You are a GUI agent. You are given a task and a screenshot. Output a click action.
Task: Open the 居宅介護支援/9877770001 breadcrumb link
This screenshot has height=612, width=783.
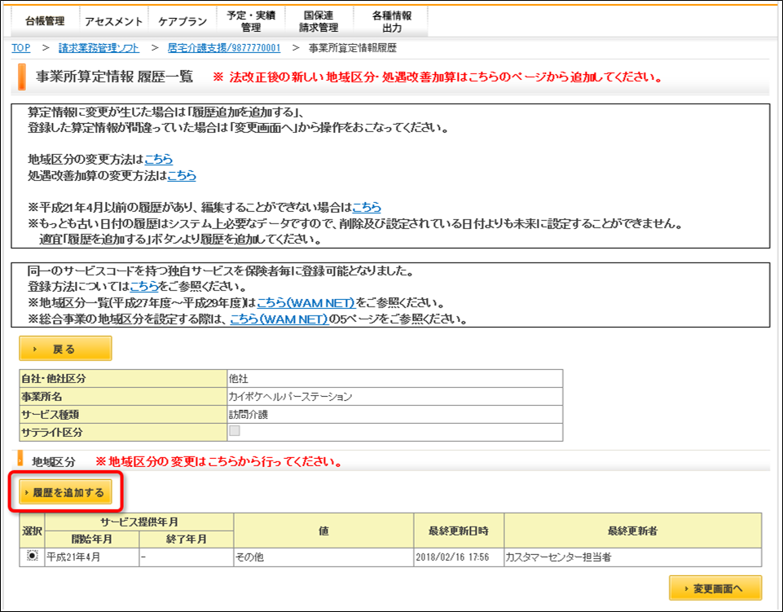[x=224, y=48]
